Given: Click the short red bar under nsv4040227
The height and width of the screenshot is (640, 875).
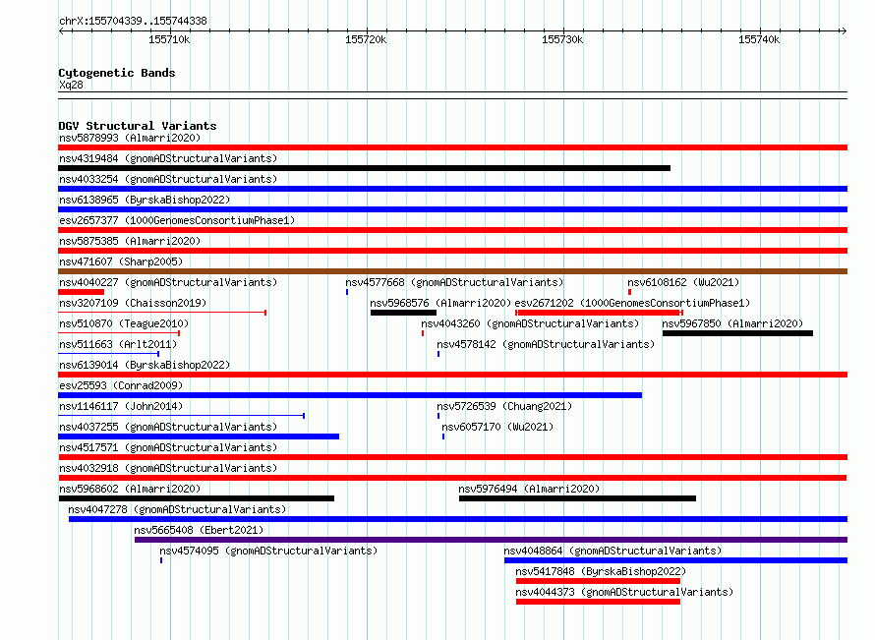Looking at the screenshot, I should coord(82,292).
